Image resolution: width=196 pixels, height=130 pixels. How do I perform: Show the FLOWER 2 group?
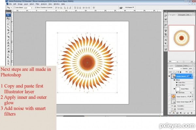[169, 106]
